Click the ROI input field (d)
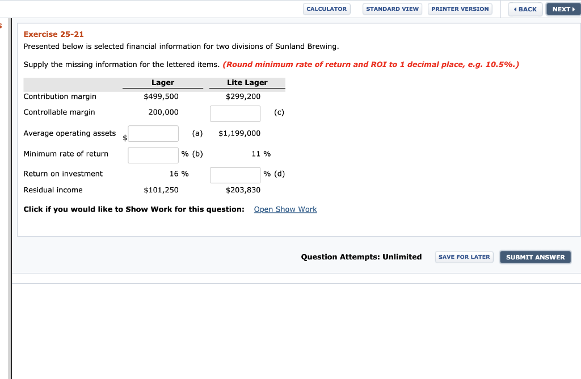The image size is (581, 379). click(x=235, y=175)
